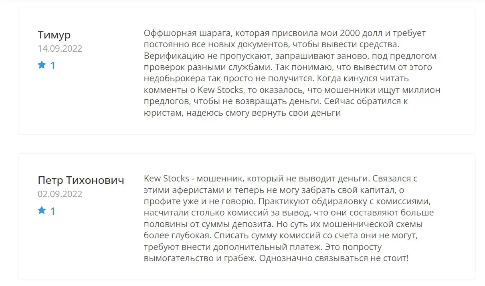This screenshot has width=485, height=286.
Task: Click 'Kew Stocks' mention in Тимур's review
Action: 220,90
